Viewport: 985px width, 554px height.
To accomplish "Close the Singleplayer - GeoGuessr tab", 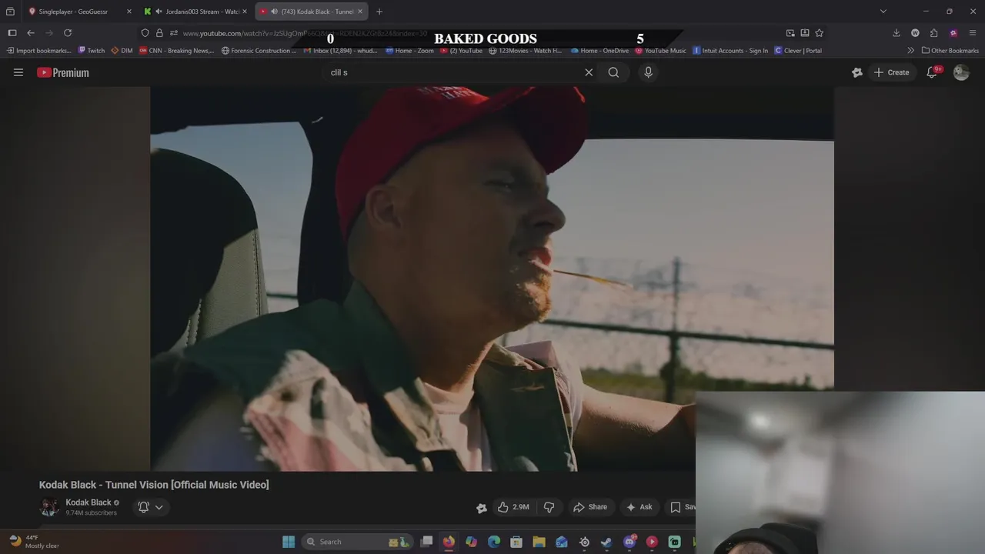I will 129,12.
